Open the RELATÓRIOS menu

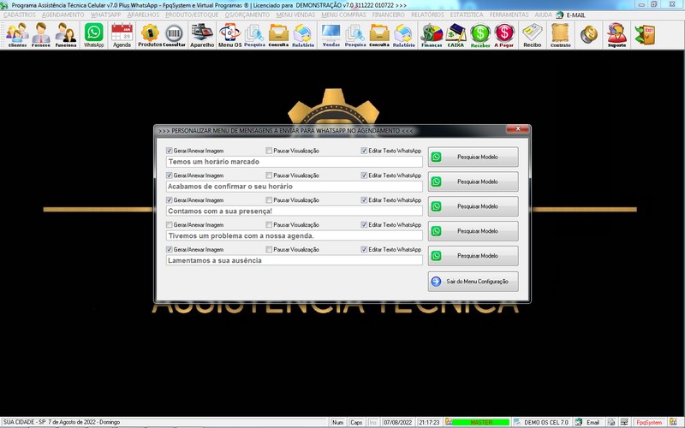coord(427,15)
